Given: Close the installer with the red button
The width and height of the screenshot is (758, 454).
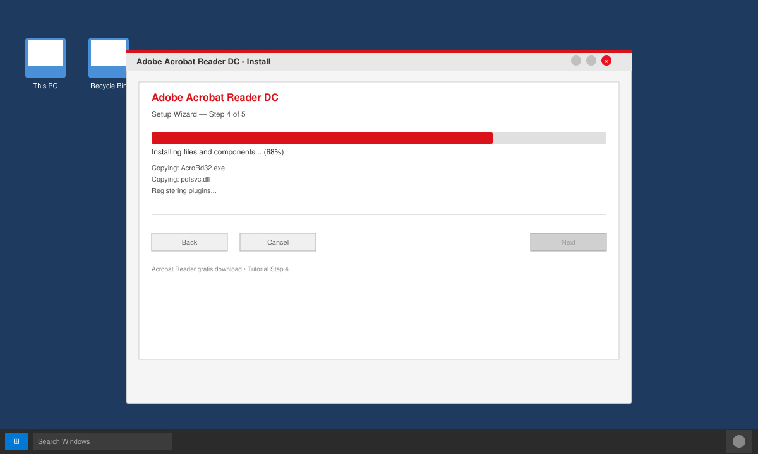Looking at the screenshot, I should pyautogui.click(x=606, y=61).
